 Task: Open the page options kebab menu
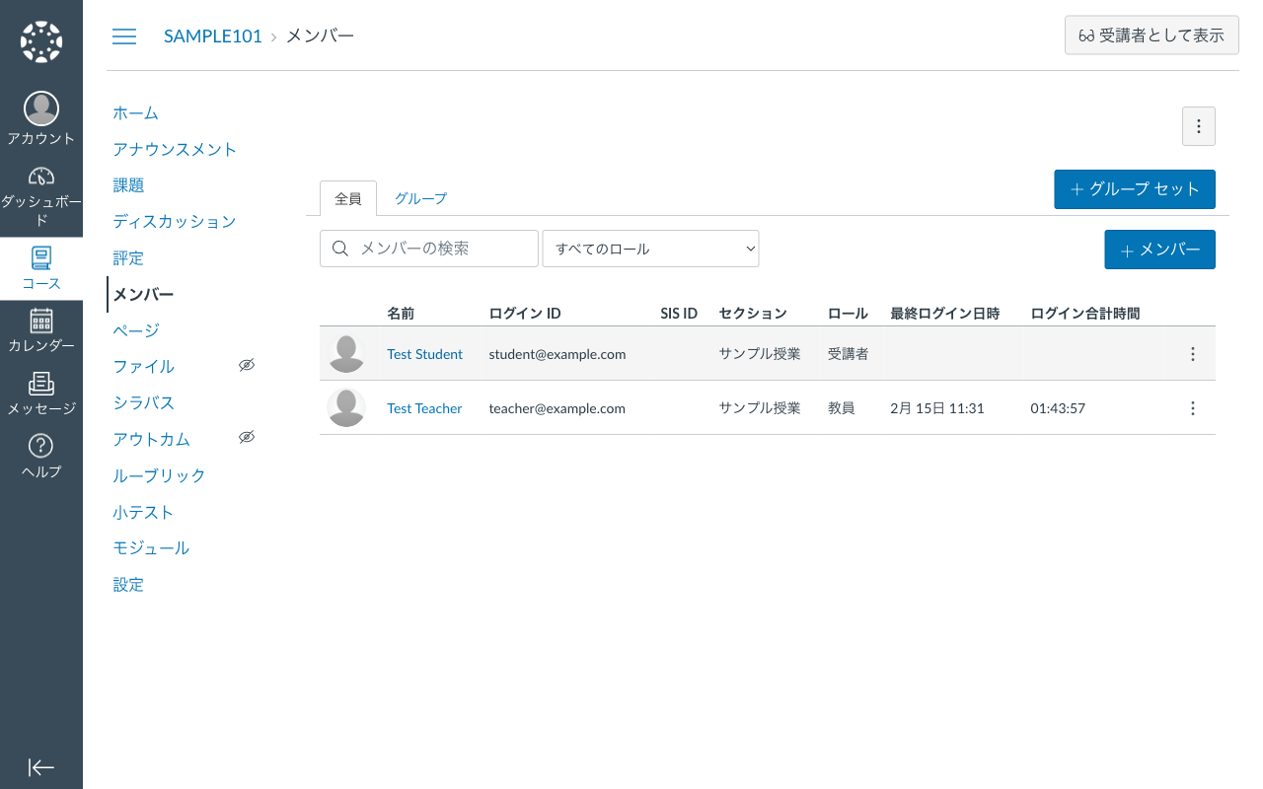pos(1198,126)
